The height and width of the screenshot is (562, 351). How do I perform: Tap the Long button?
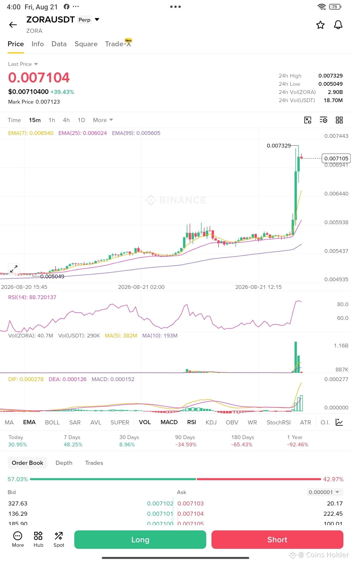(140, 539)
